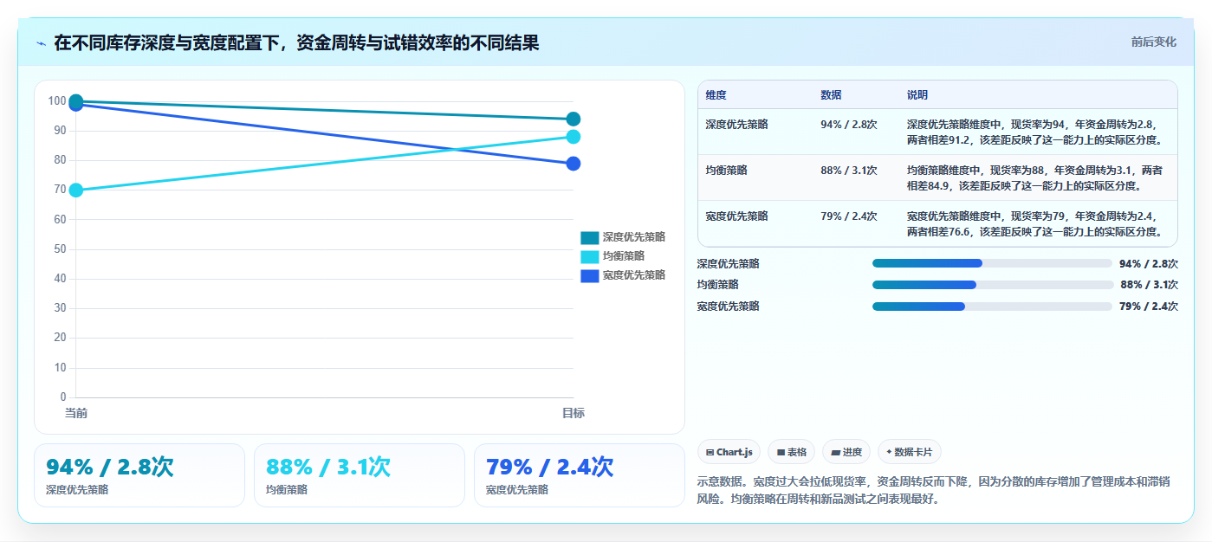Image resolution: width=1212 pixels, height=542 pixels.
Task: Click 88% / 3.1次 value beside progress bar
Action: click(1149, 285)
